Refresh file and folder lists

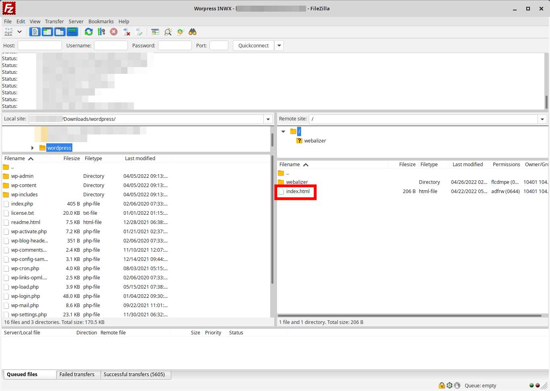(89, 32)
